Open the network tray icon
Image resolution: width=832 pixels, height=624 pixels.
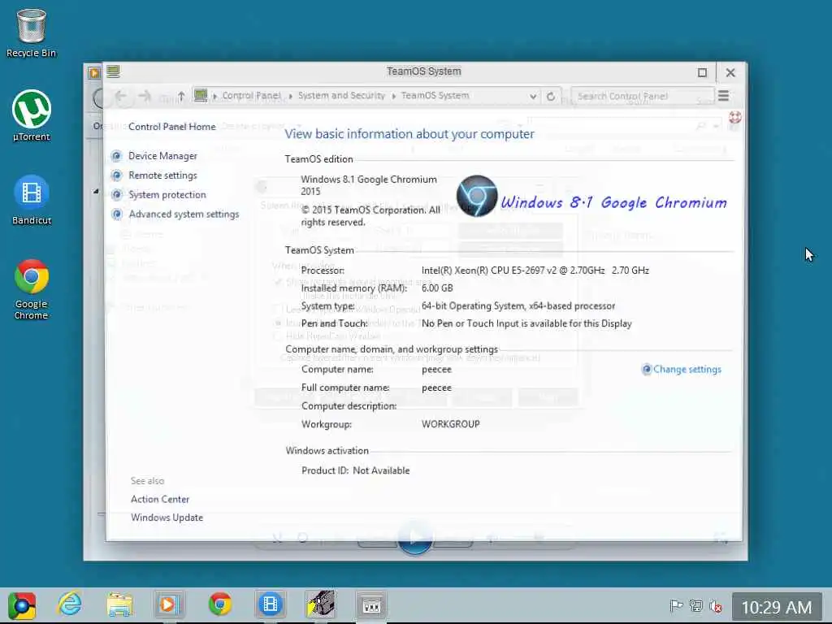695,606
